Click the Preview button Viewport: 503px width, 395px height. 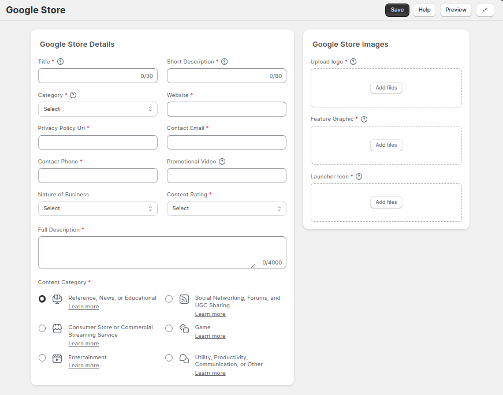pos(456,10)
